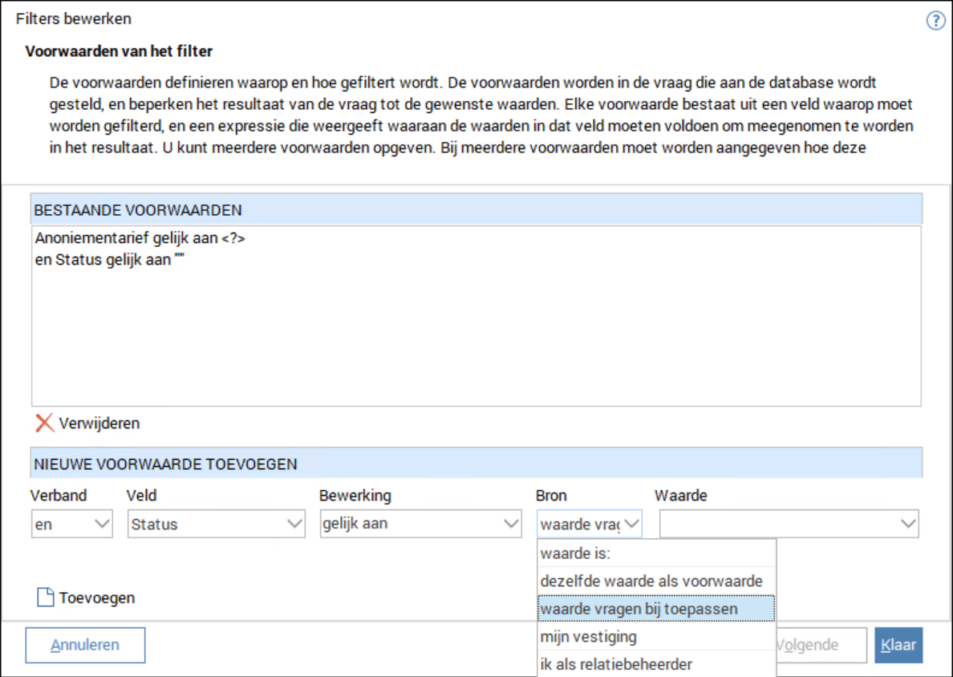953x677 pixels.
Task: Select condition 'Anoniementarief gelijk aan <?>'
Action: click(140, 239)
